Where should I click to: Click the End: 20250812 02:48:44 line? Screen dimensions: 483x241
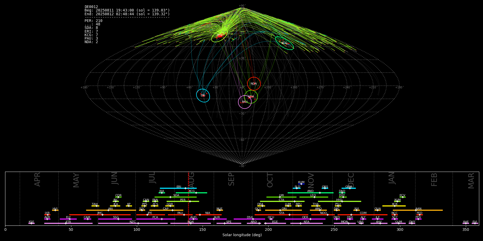pyautogui.click(x=127, y=14)
